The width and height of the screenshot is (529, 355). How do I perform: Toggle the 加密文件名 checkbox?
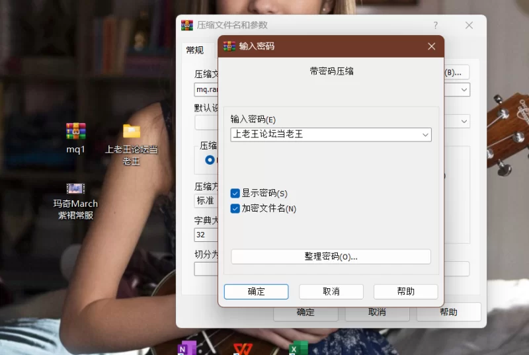point(235,208)
